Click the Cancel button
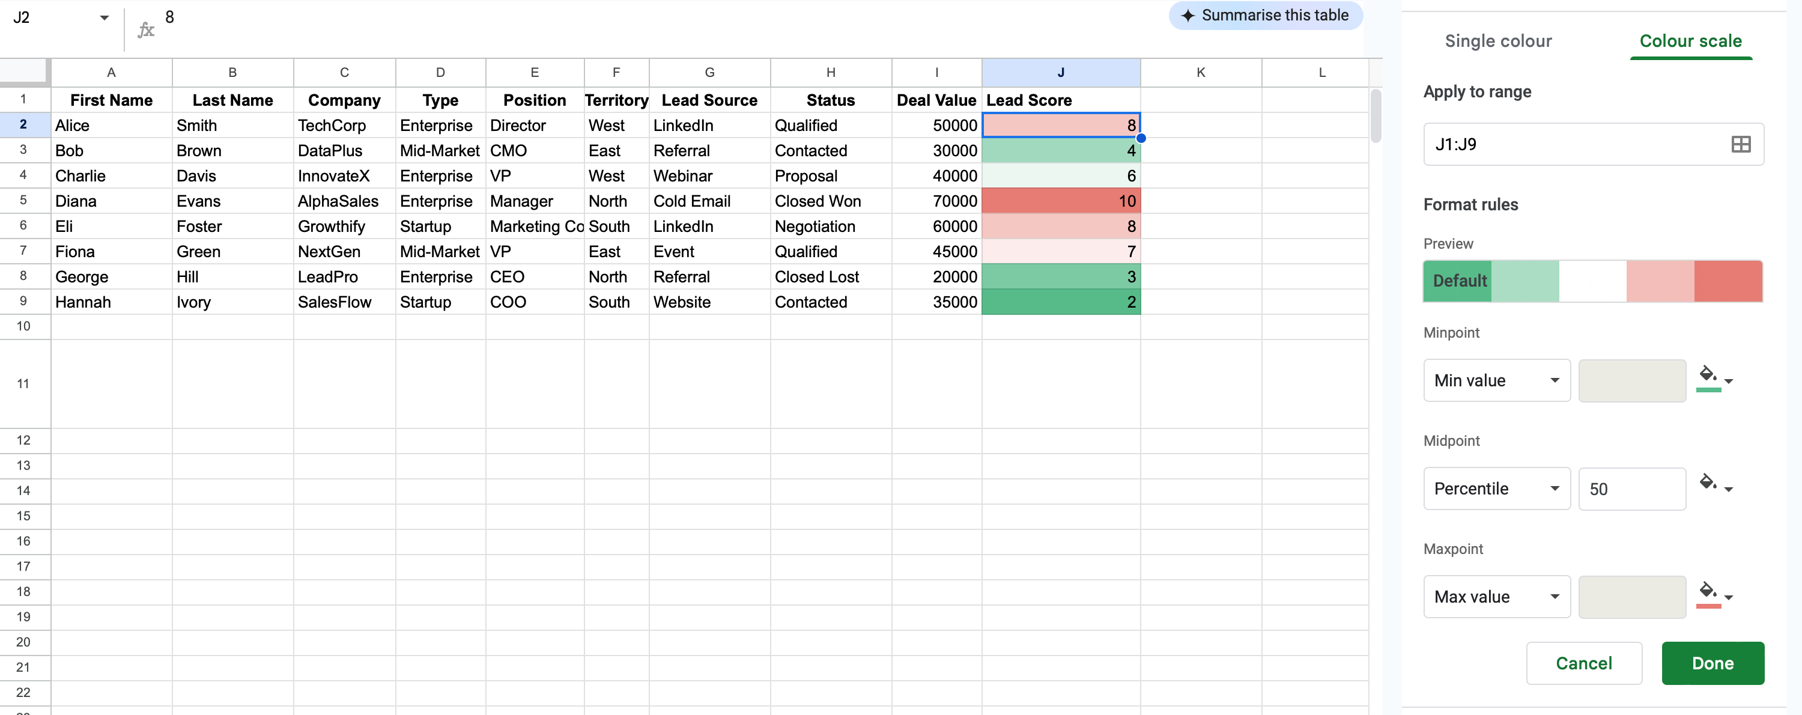The height and width of the screenshot is (715, 1802). click(1583, 663)
